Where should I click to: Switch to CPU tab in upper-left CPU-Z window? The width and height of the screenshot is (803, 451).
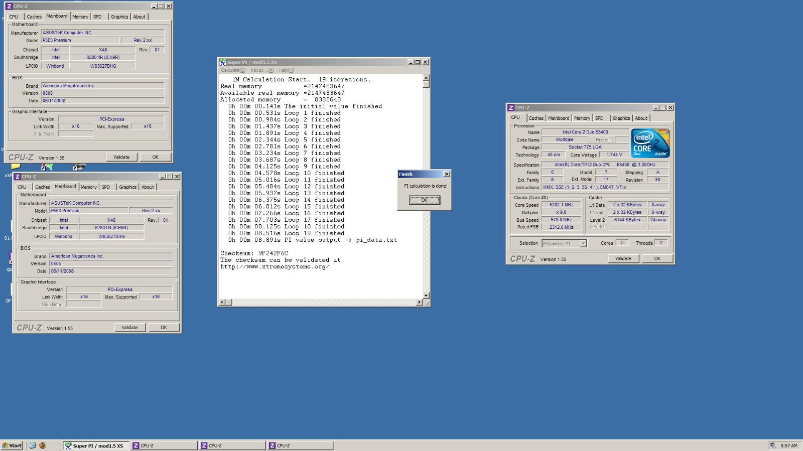coord(14,17)
